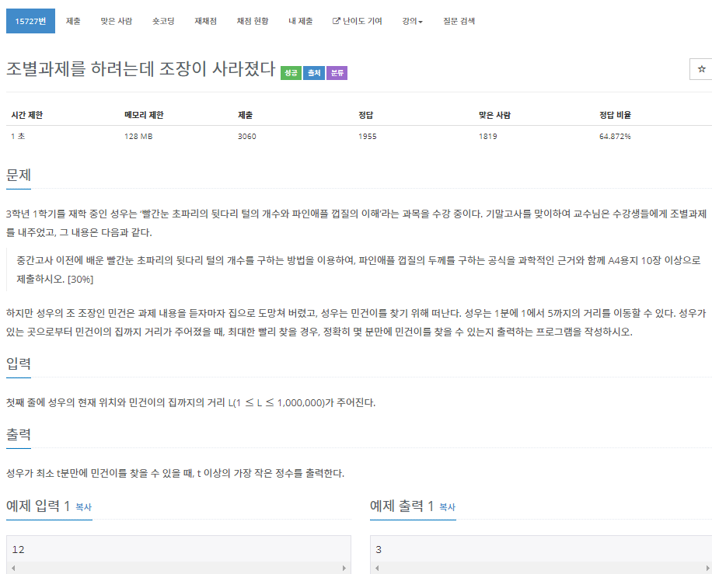Bookmark the problem with the star icon

(702, 69)
